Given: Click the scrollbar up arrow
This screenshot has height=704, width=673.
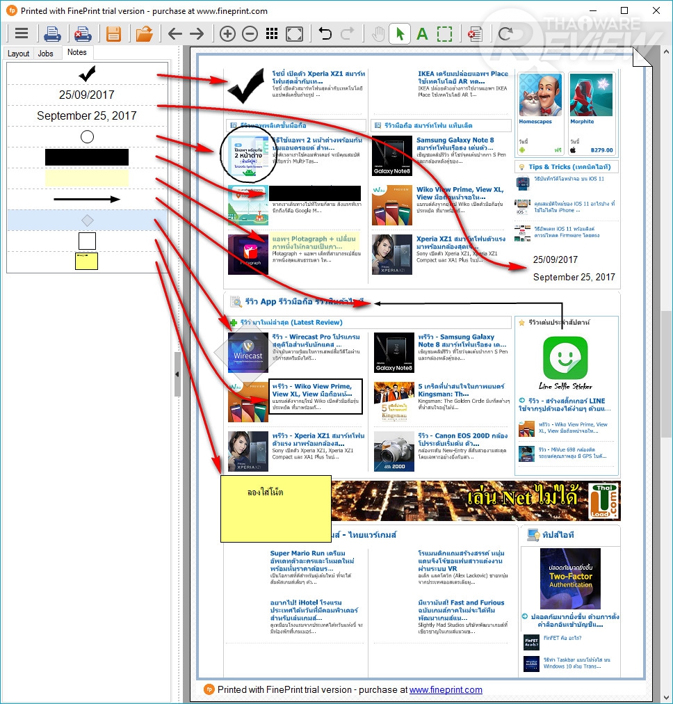Looking at the screenshot, I should (x=666, y=51).
